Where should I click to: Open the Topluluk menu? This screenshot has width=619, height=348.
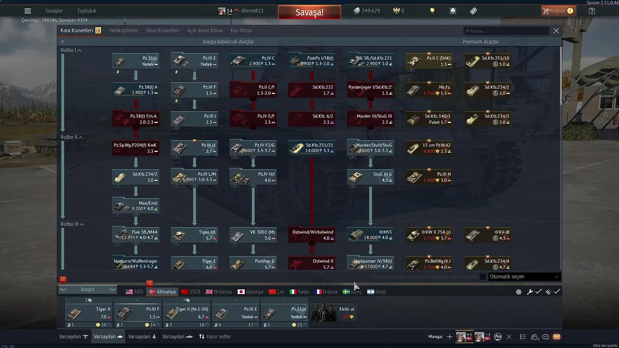click(87, 11)
